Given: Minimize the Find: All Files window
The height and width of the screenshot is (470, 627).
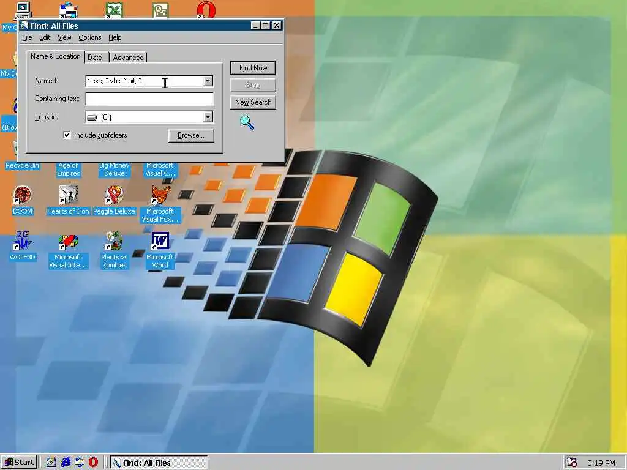Looking at the screenshot, I should tap(255, 26).
